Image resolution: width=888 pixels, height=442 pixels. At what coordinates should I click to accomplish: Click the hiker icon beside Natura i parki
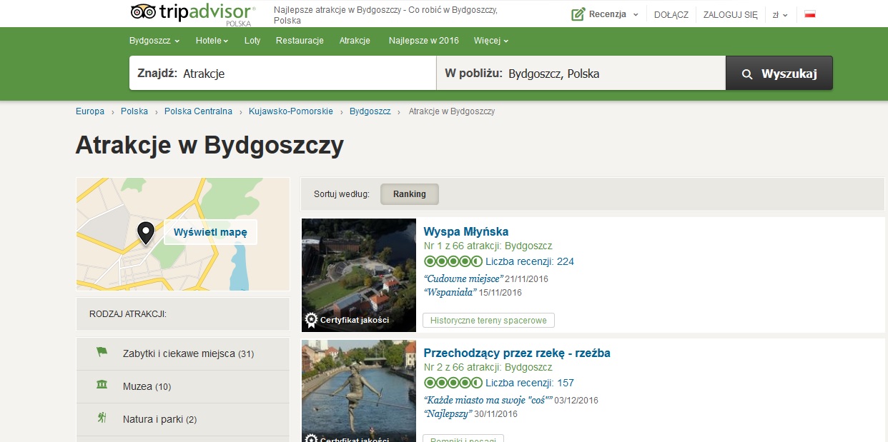[102, 418]
